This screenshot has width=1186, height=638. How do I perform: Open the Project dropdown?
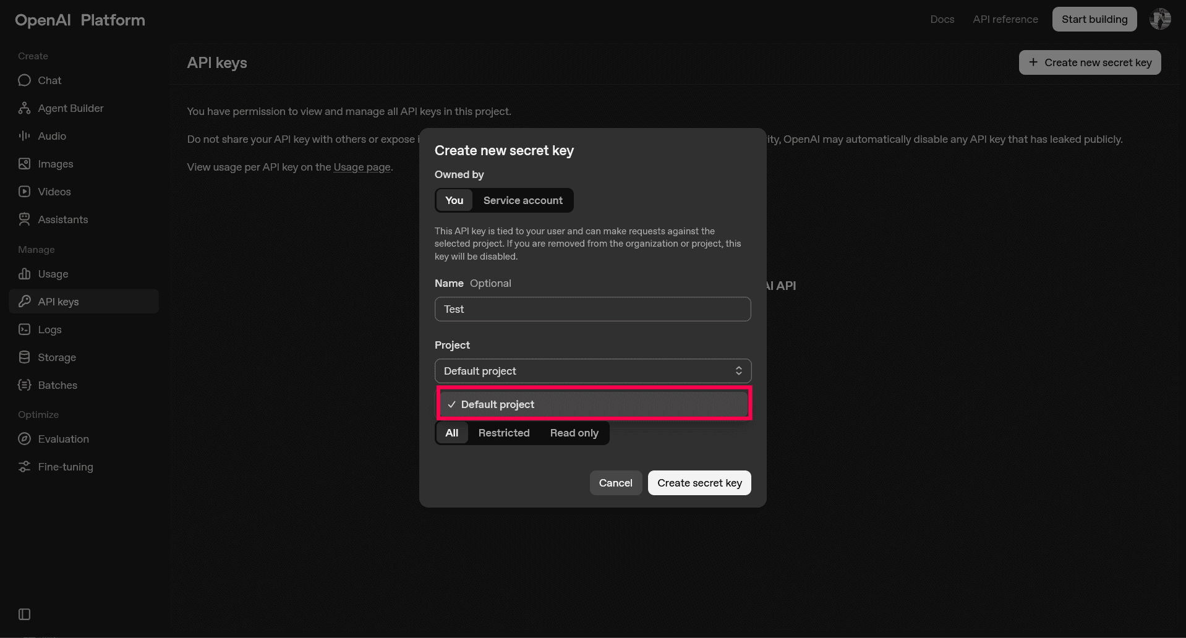click(592, 371)
